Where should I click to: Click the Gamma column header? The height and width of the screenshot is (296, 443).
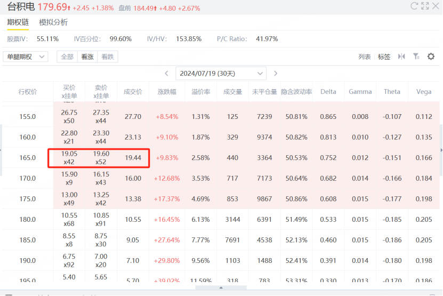point(360,92)
